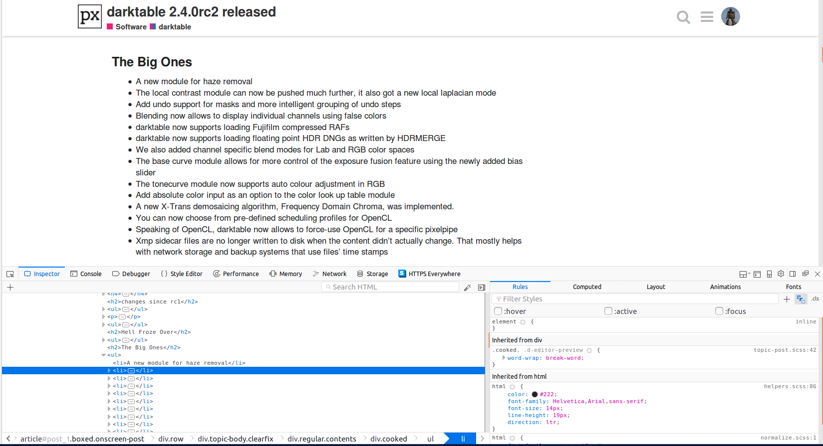Activate the element picker tool
The height and width of the screenshot is (446, 823).
10,274
